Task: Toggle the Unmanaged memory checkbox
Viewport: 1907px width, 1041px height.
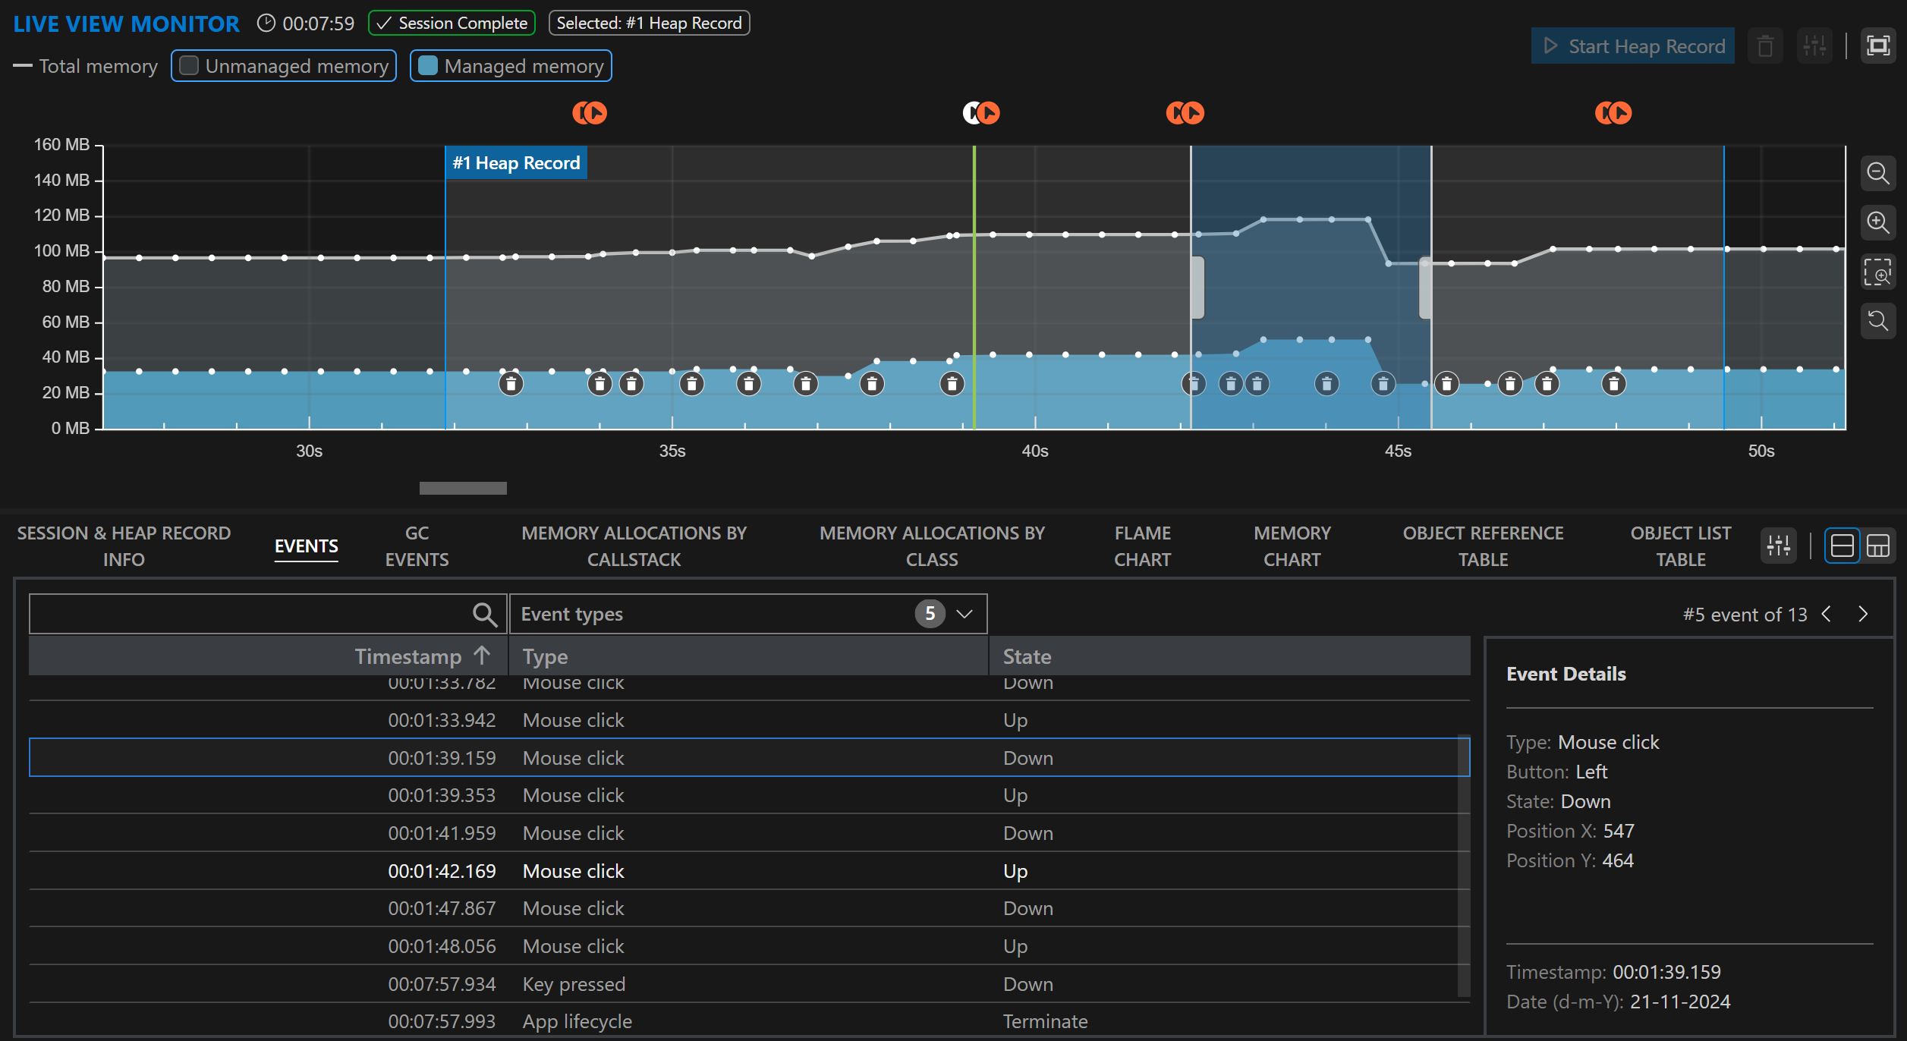Action: point(190,66)
